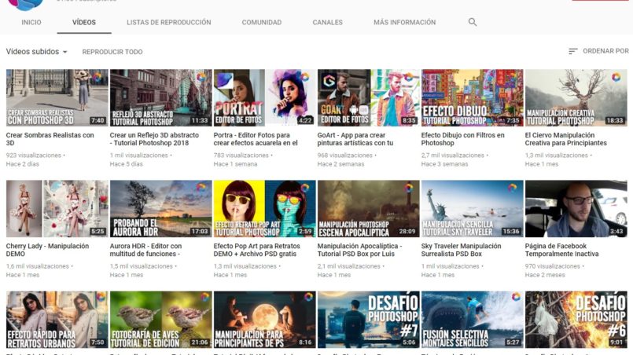This screenshot has height=355, width=633.
Task: Open the INICIO tab
Action: (x=31, y=22)
